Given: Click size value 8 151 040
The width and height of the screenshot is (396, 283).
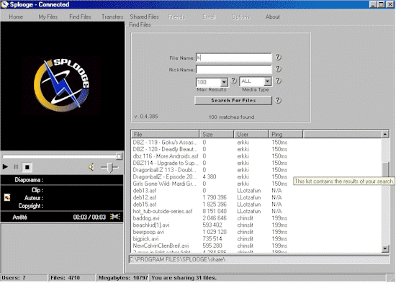Looking at the screenshot, I should pos(215,211).
